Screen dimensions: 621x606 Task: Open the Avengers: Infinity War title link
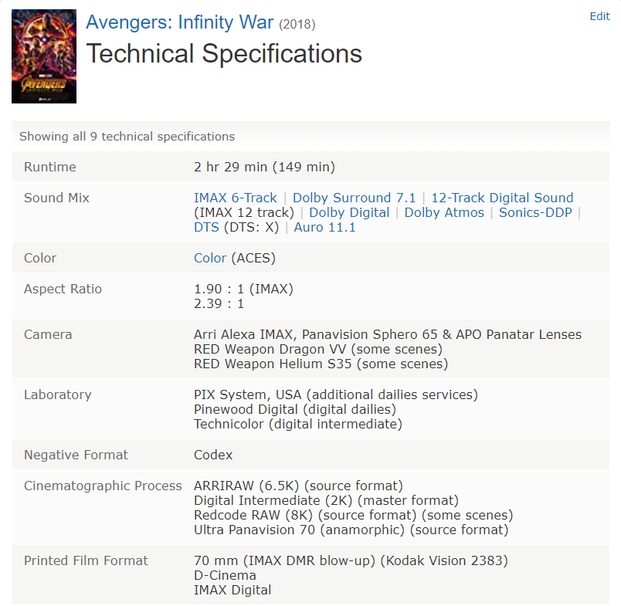pos(179,22)
